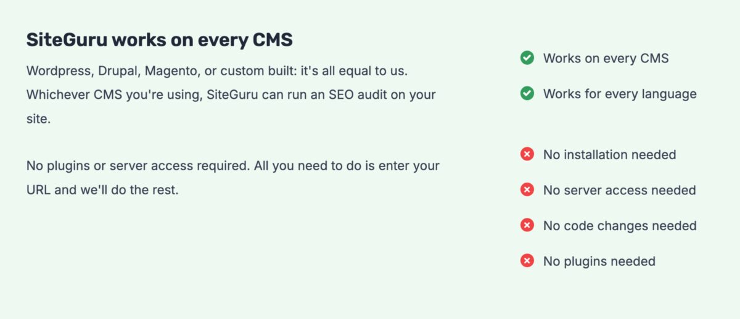Screen dimensions: 740x319
Task: Click the 'No code changes needed' list text
Action: pos(620,226)
